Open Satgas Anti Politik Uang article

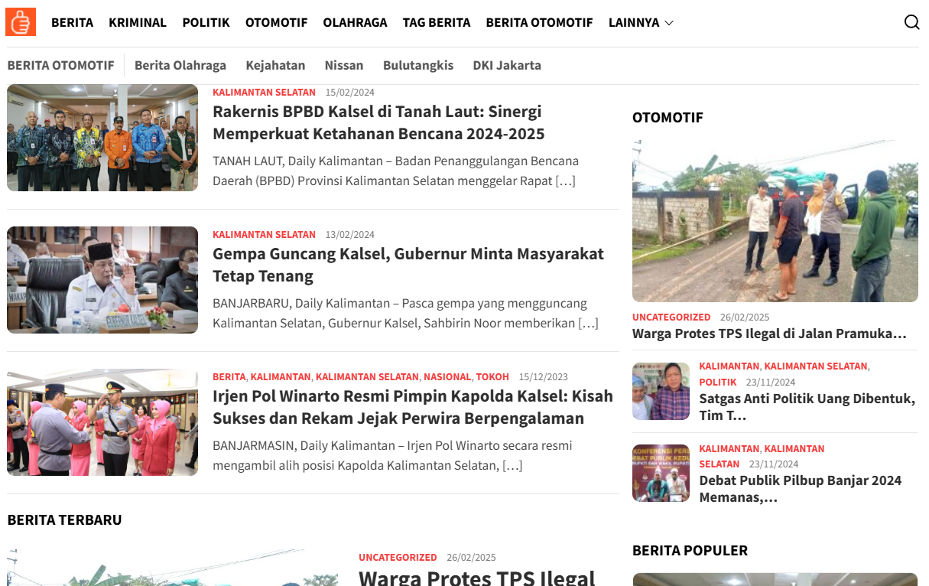click(807, 407)
